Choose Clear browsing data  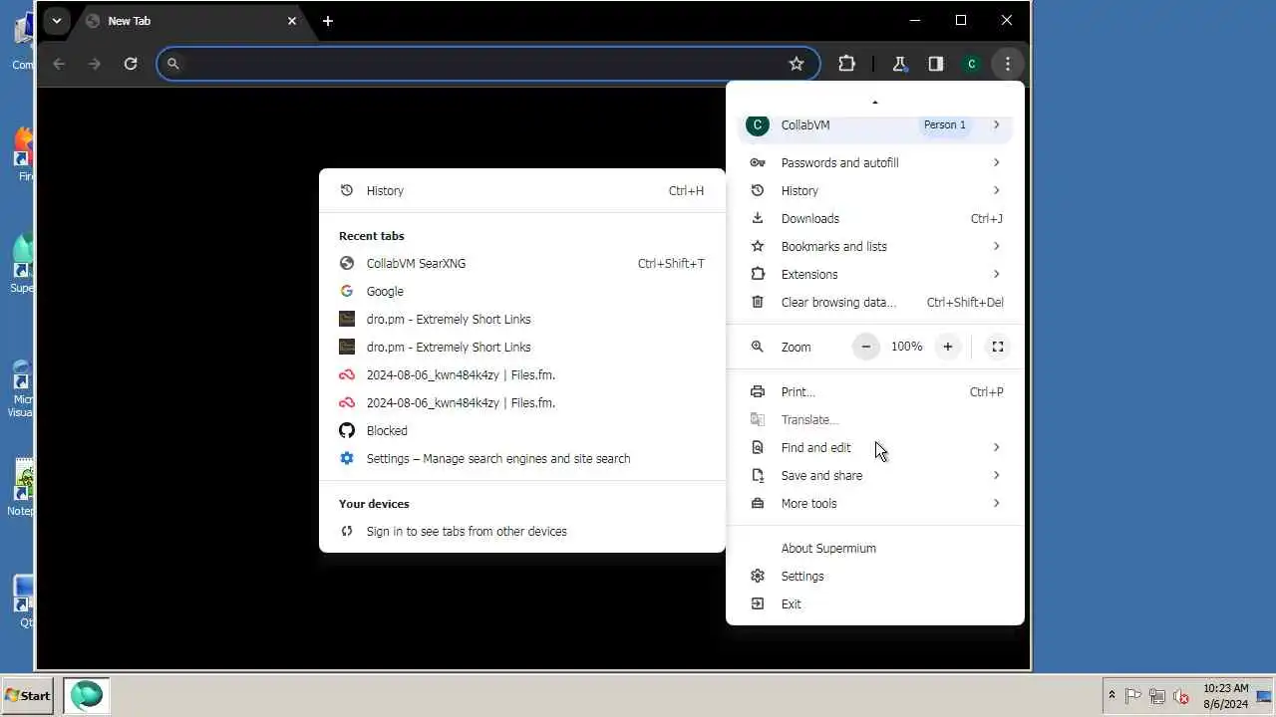click(875, 302)
